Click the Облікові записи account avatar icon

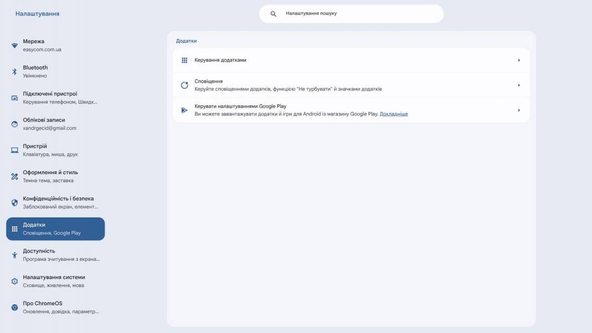14,124
